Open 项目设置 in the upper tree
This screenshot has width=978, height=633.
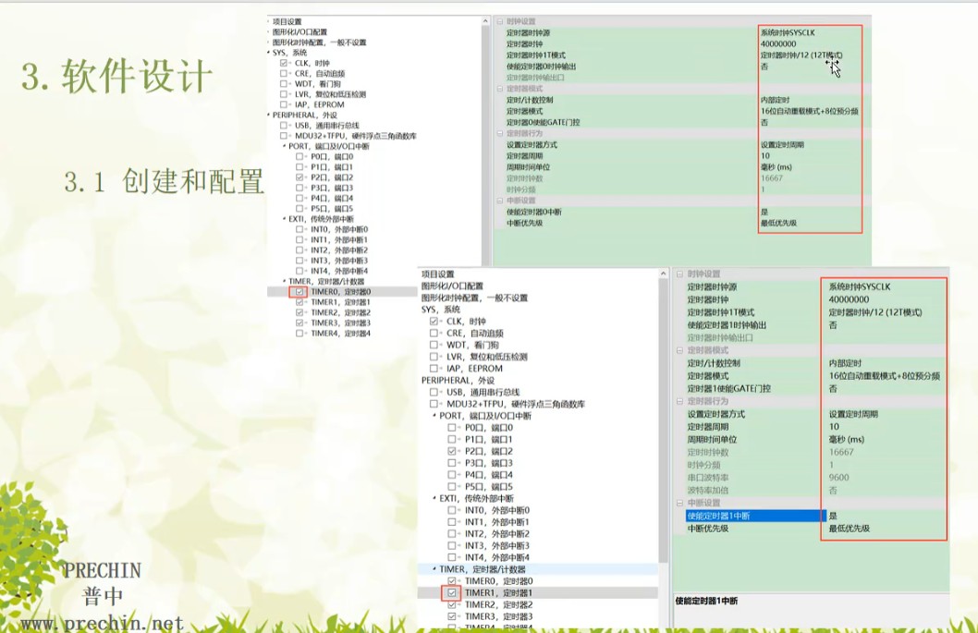pyautogui.click(x=287, y=21)
